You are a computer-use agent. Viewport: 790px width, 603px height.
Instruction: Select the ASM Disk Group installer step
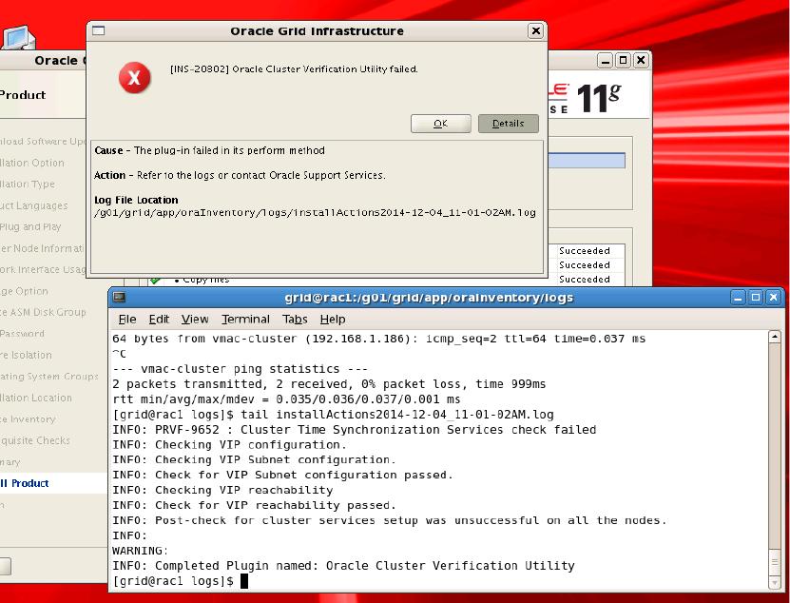(43, 312)
